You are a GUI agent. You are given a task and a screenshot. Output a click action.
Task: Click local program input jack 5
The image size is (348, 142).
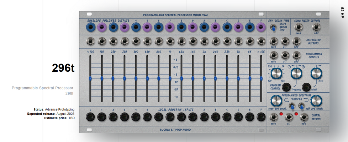pos(147,117)
